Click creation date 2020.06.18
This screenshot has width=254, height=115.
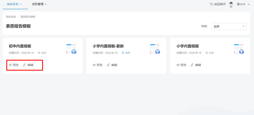(27, 53)
